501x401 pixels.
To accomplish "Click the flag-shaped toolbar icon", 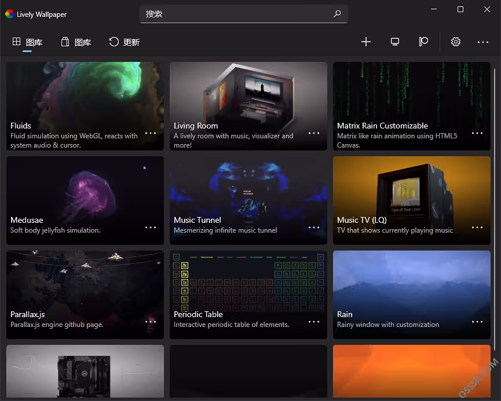I will pyautogui.click(x=423, y=42).
